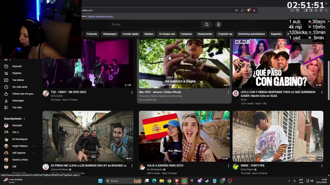The image size is (330, 185).
Task: Select the Fantasma filter chip
Action: pyautogui.click(x=186, y=34)
